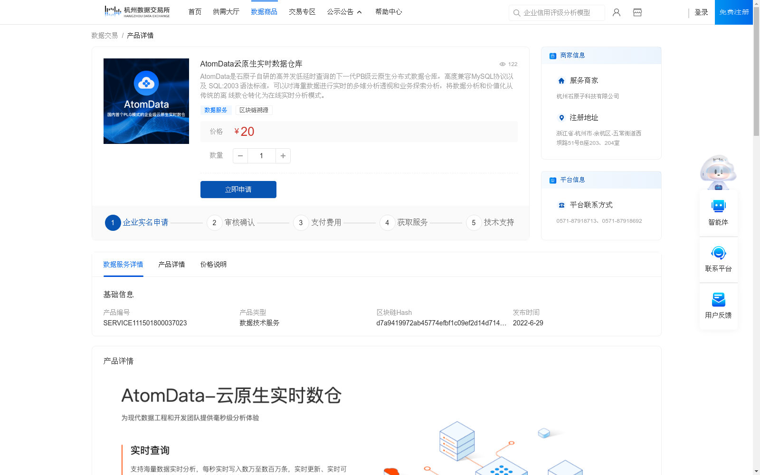Image resolution: width=760 pixels, height=475 pixels.
Task: Open 首页 in the navigation
Action: [x=195, y=12]
